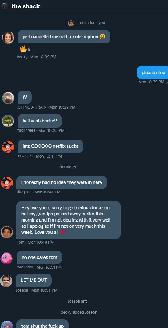This screenshot has height=328, width=168.
Task: Select 'i honestly had no idea' message
Action: tap(62, 182)
